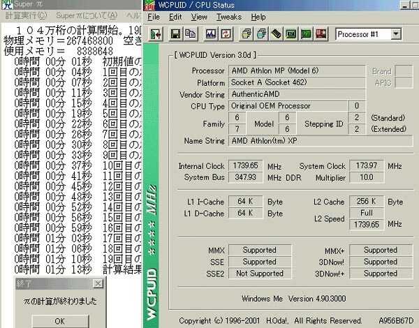Click the floppy disk save icon
The image size is (419, 328).
tap(175, 34)
